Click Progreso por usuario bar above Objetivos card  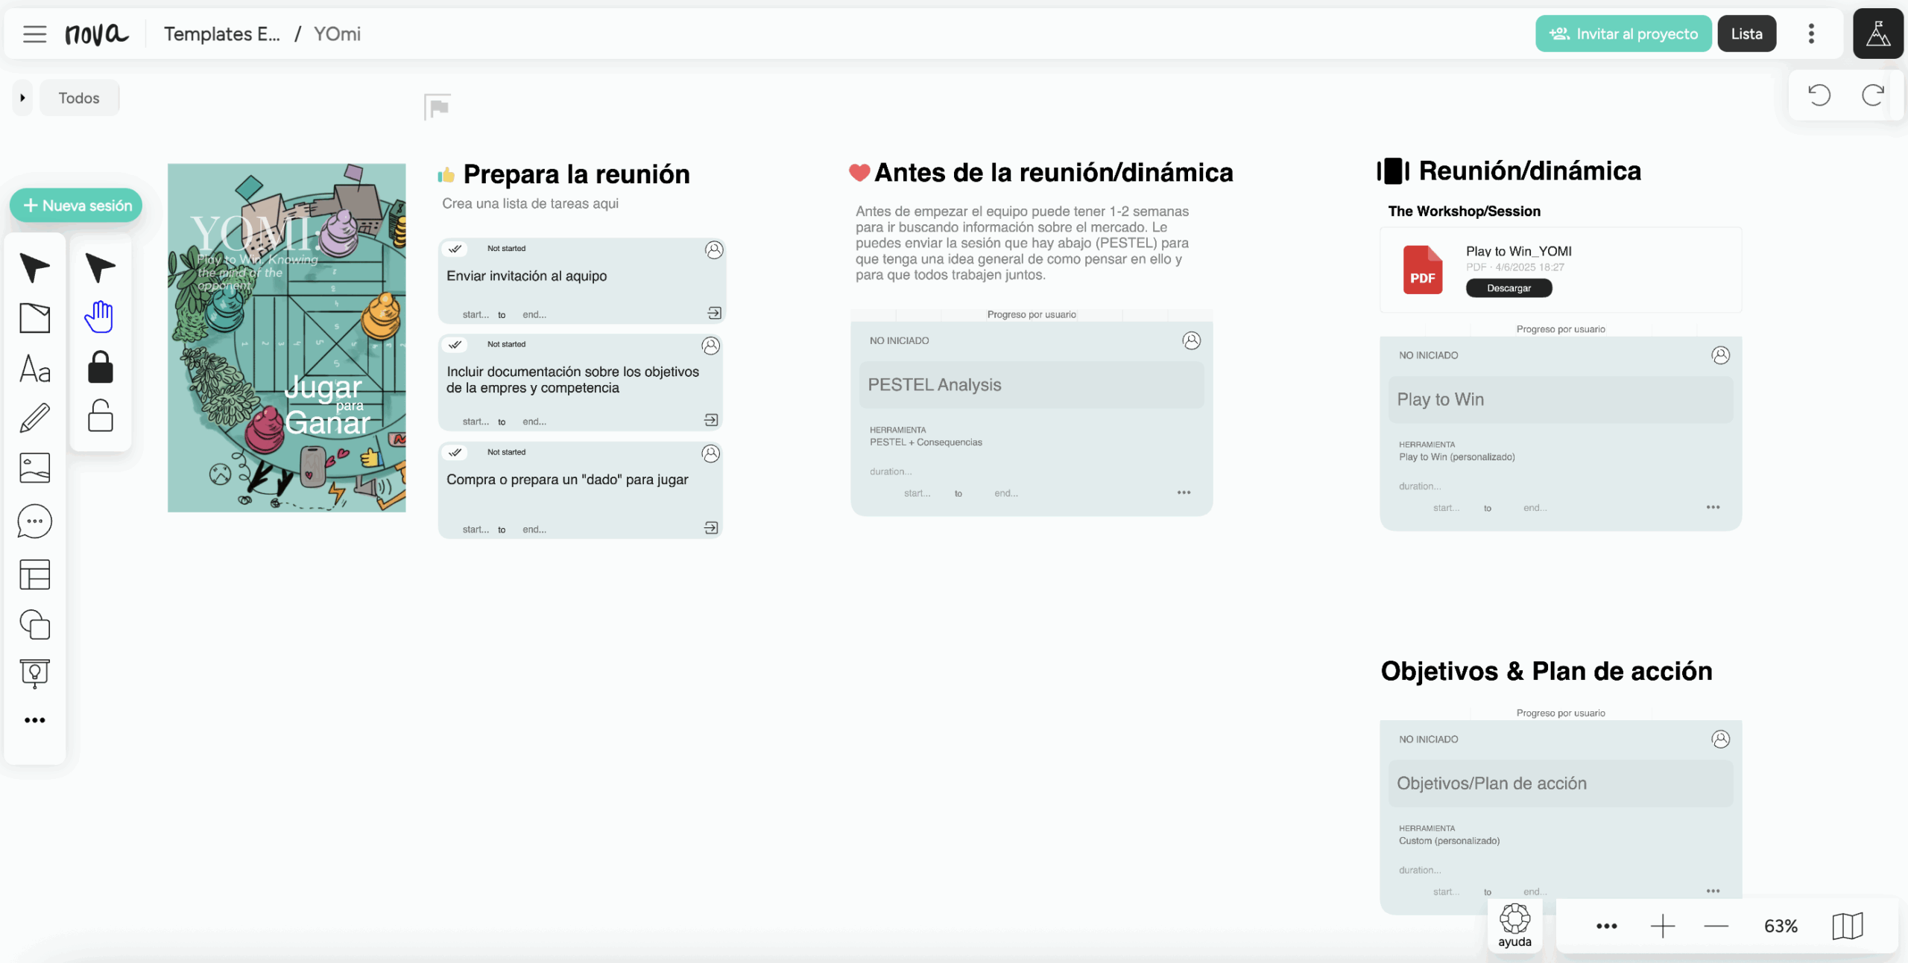[x=1561, y=713]
